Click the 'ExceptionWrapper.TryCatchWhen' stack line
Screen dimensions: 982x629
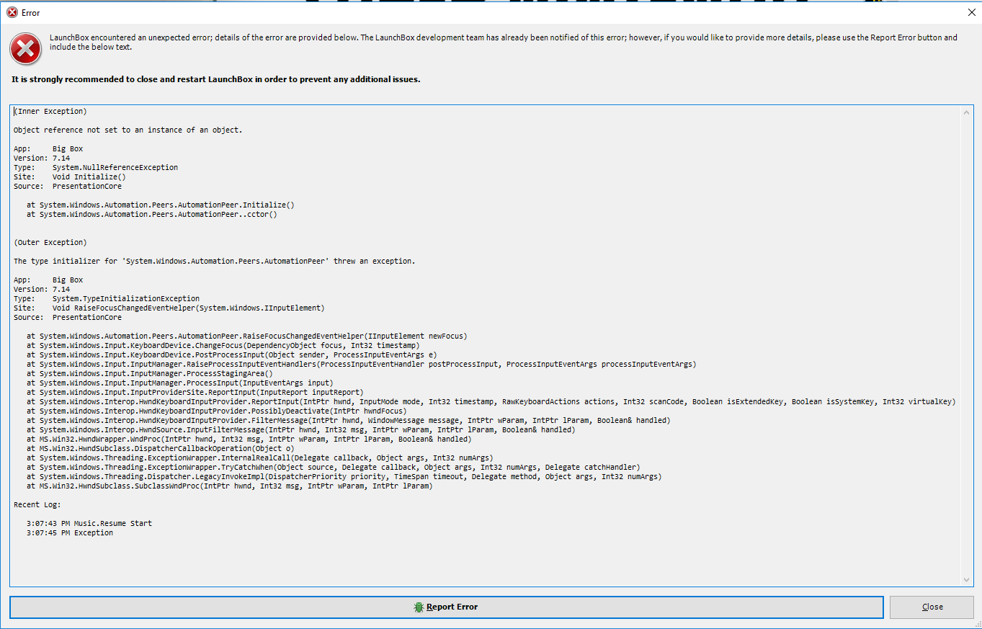[x=334, y=467]
